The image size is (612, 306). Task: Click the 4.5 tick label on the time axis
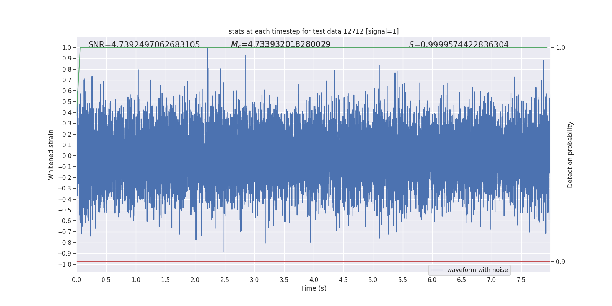(343, 280)
